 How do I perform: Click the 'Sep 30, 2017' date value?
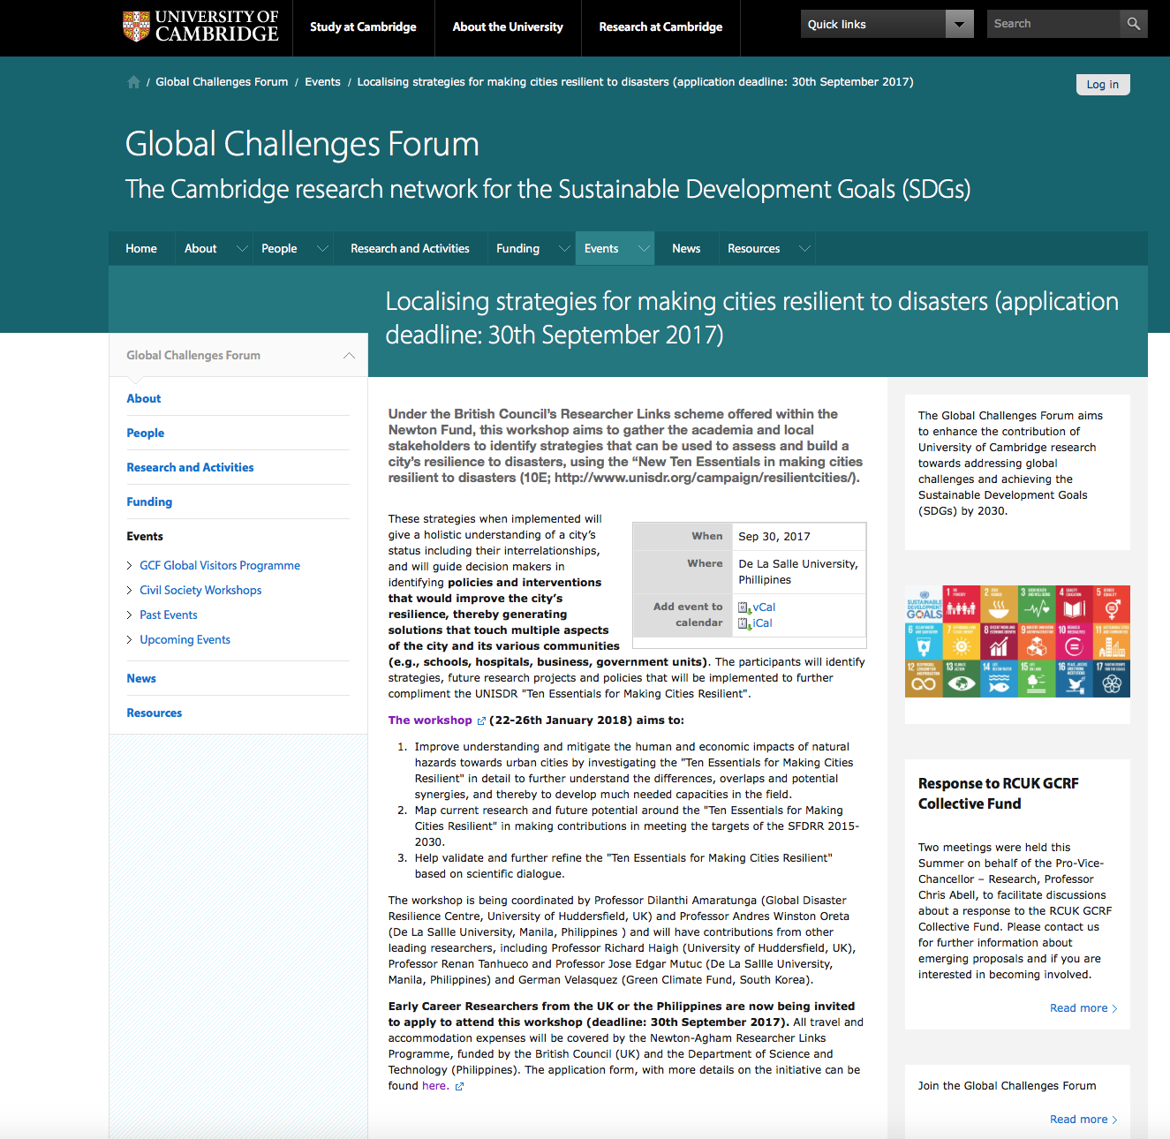(x=774, y=537)
